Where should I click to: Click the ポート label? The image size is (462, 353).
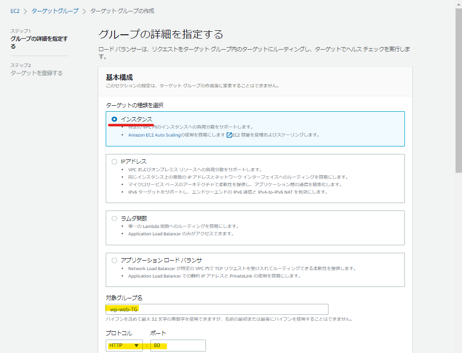pyautogui.click(x=158, y=333)
